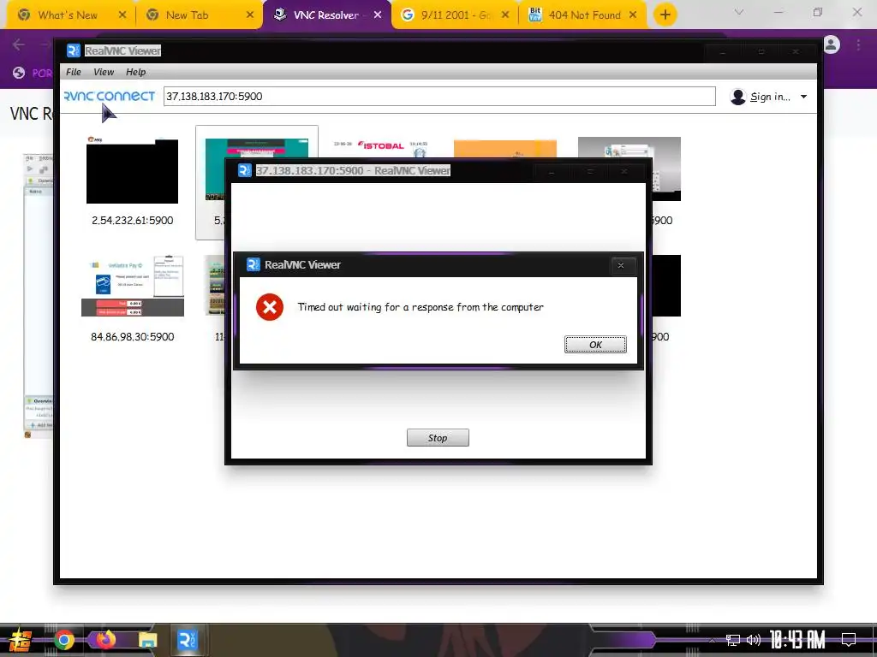Click RealVNC Viewer taskbar icon
This screenshot has width=877, height=657.
click(187, 640)
